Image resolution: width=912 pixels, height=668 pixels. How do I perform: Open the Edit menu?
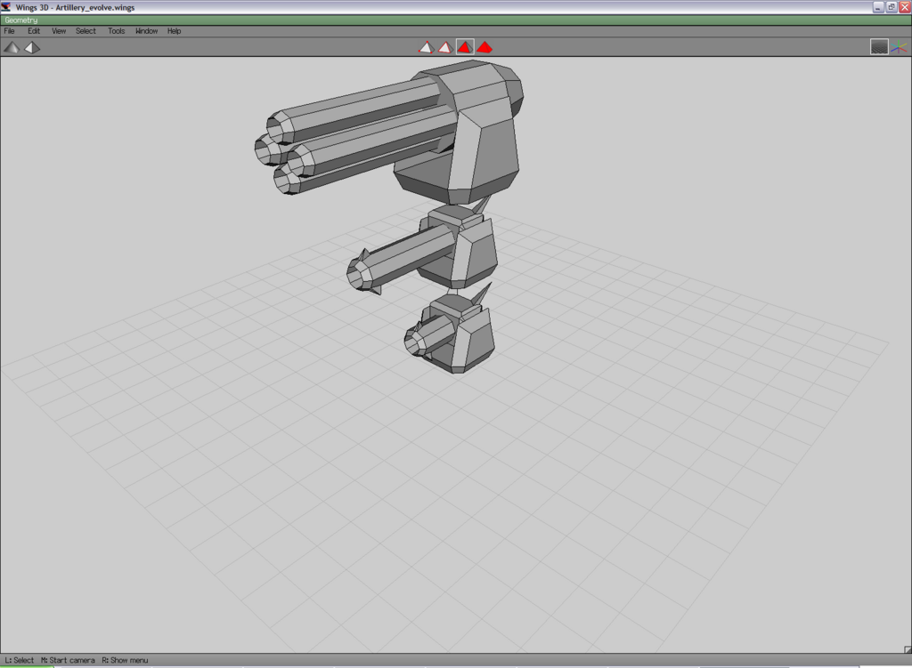coord(34,31)
